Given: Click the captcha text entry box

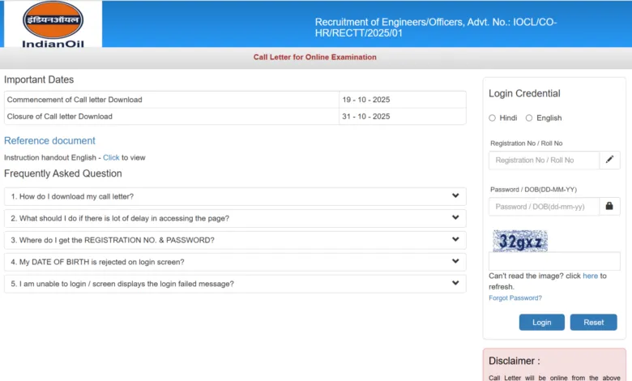Looking at the screenshot, I should click(x=554, y=261).
